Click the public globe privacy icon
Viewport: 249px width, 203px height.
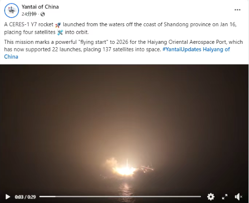[x=42, y=14]
